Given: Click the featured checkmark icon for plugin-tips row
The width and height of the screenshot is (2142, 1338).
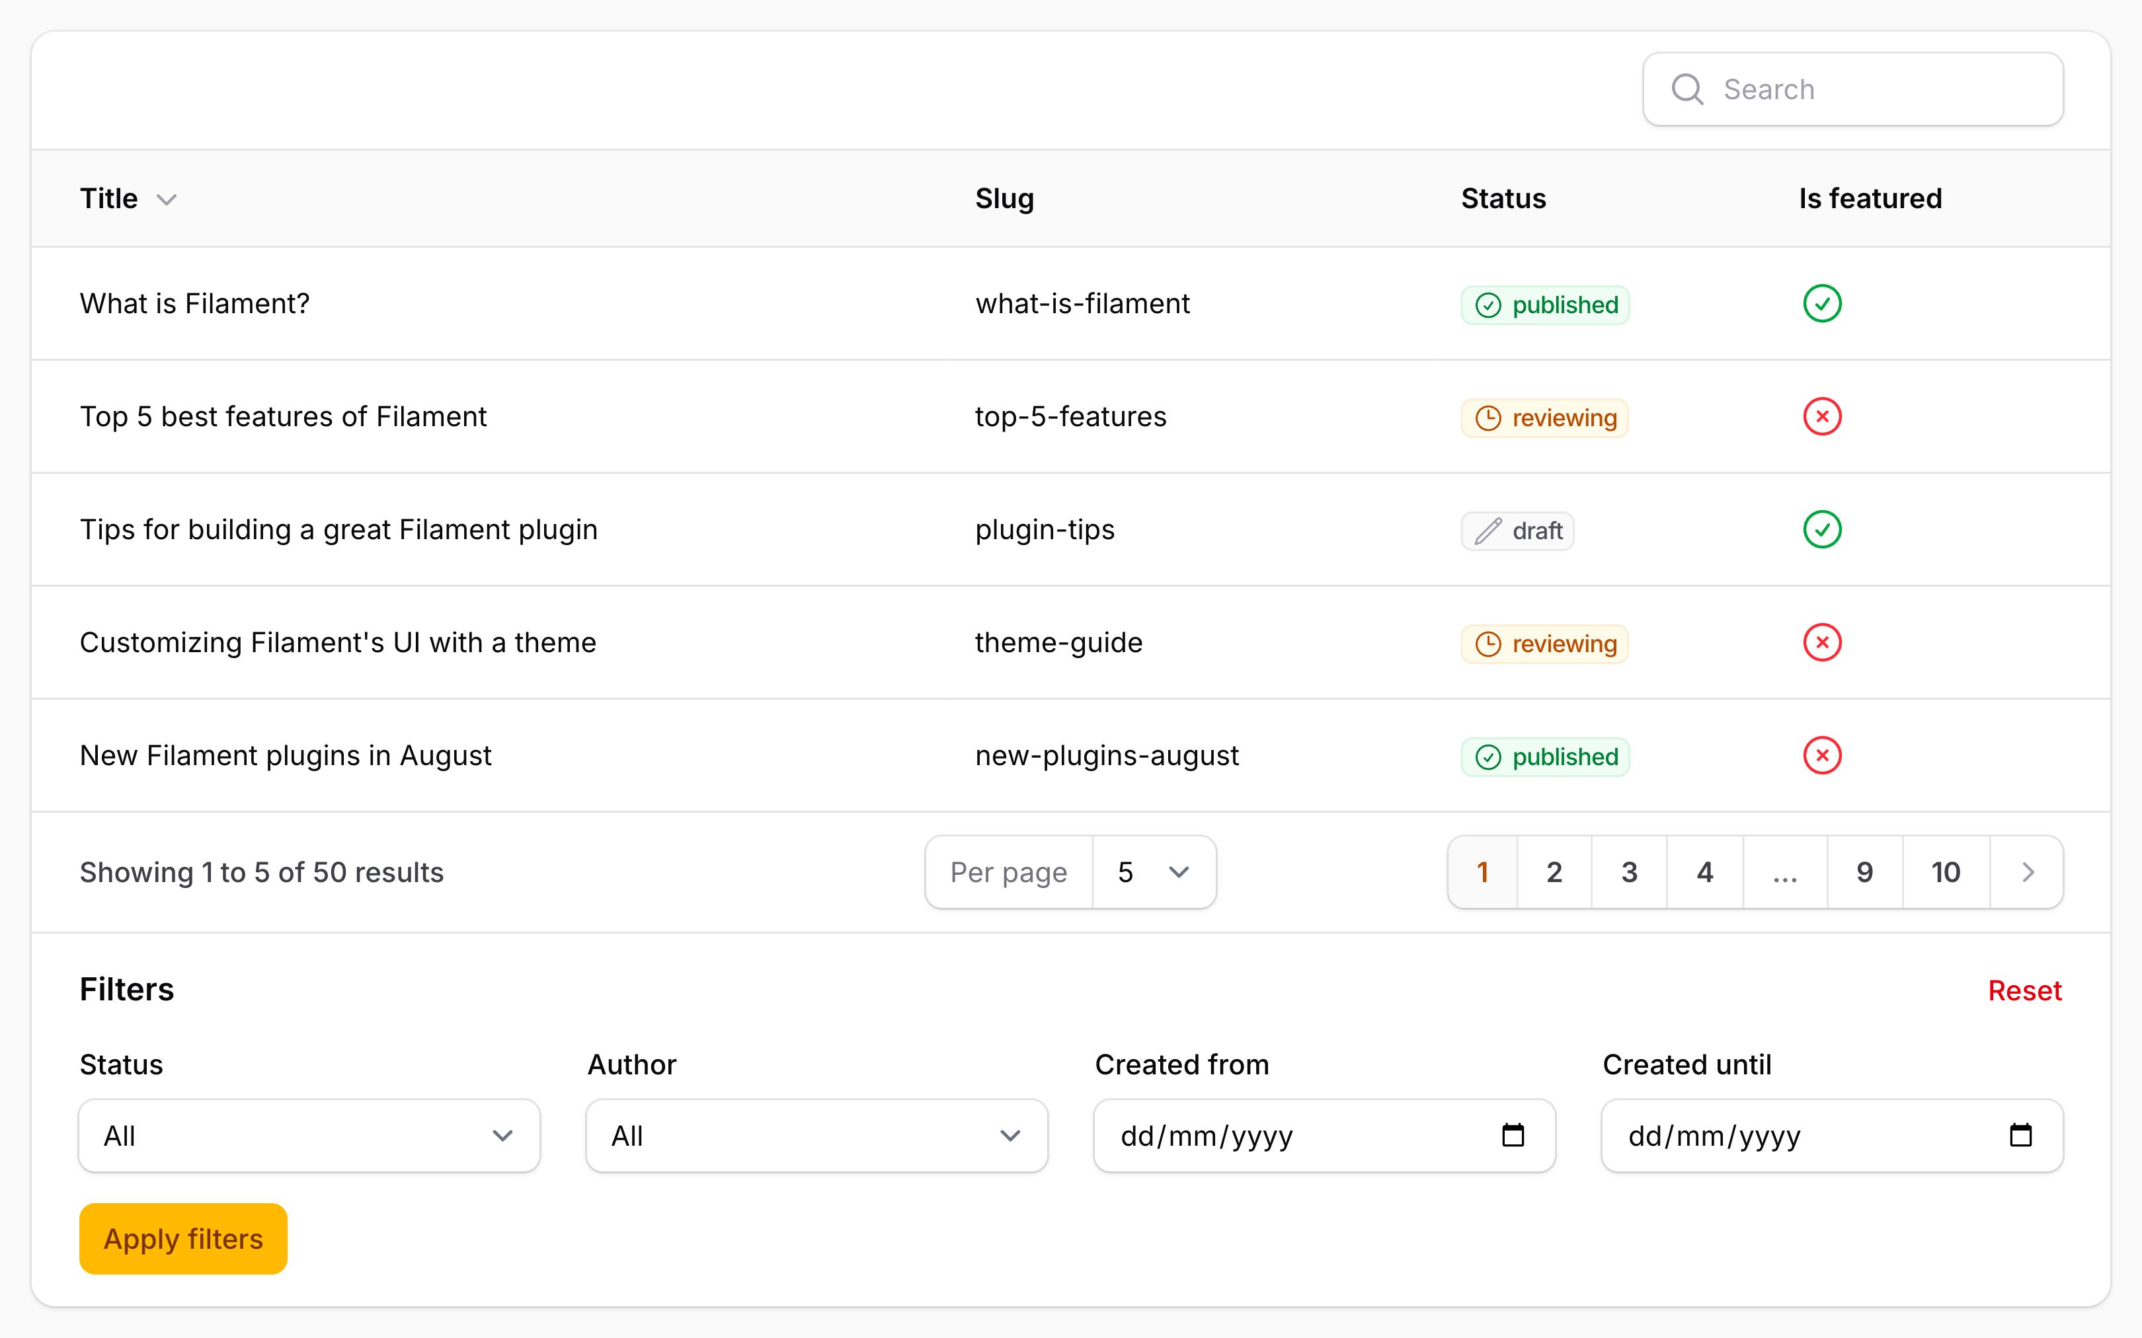Looking at the screenshot, I should [1821, 530].
